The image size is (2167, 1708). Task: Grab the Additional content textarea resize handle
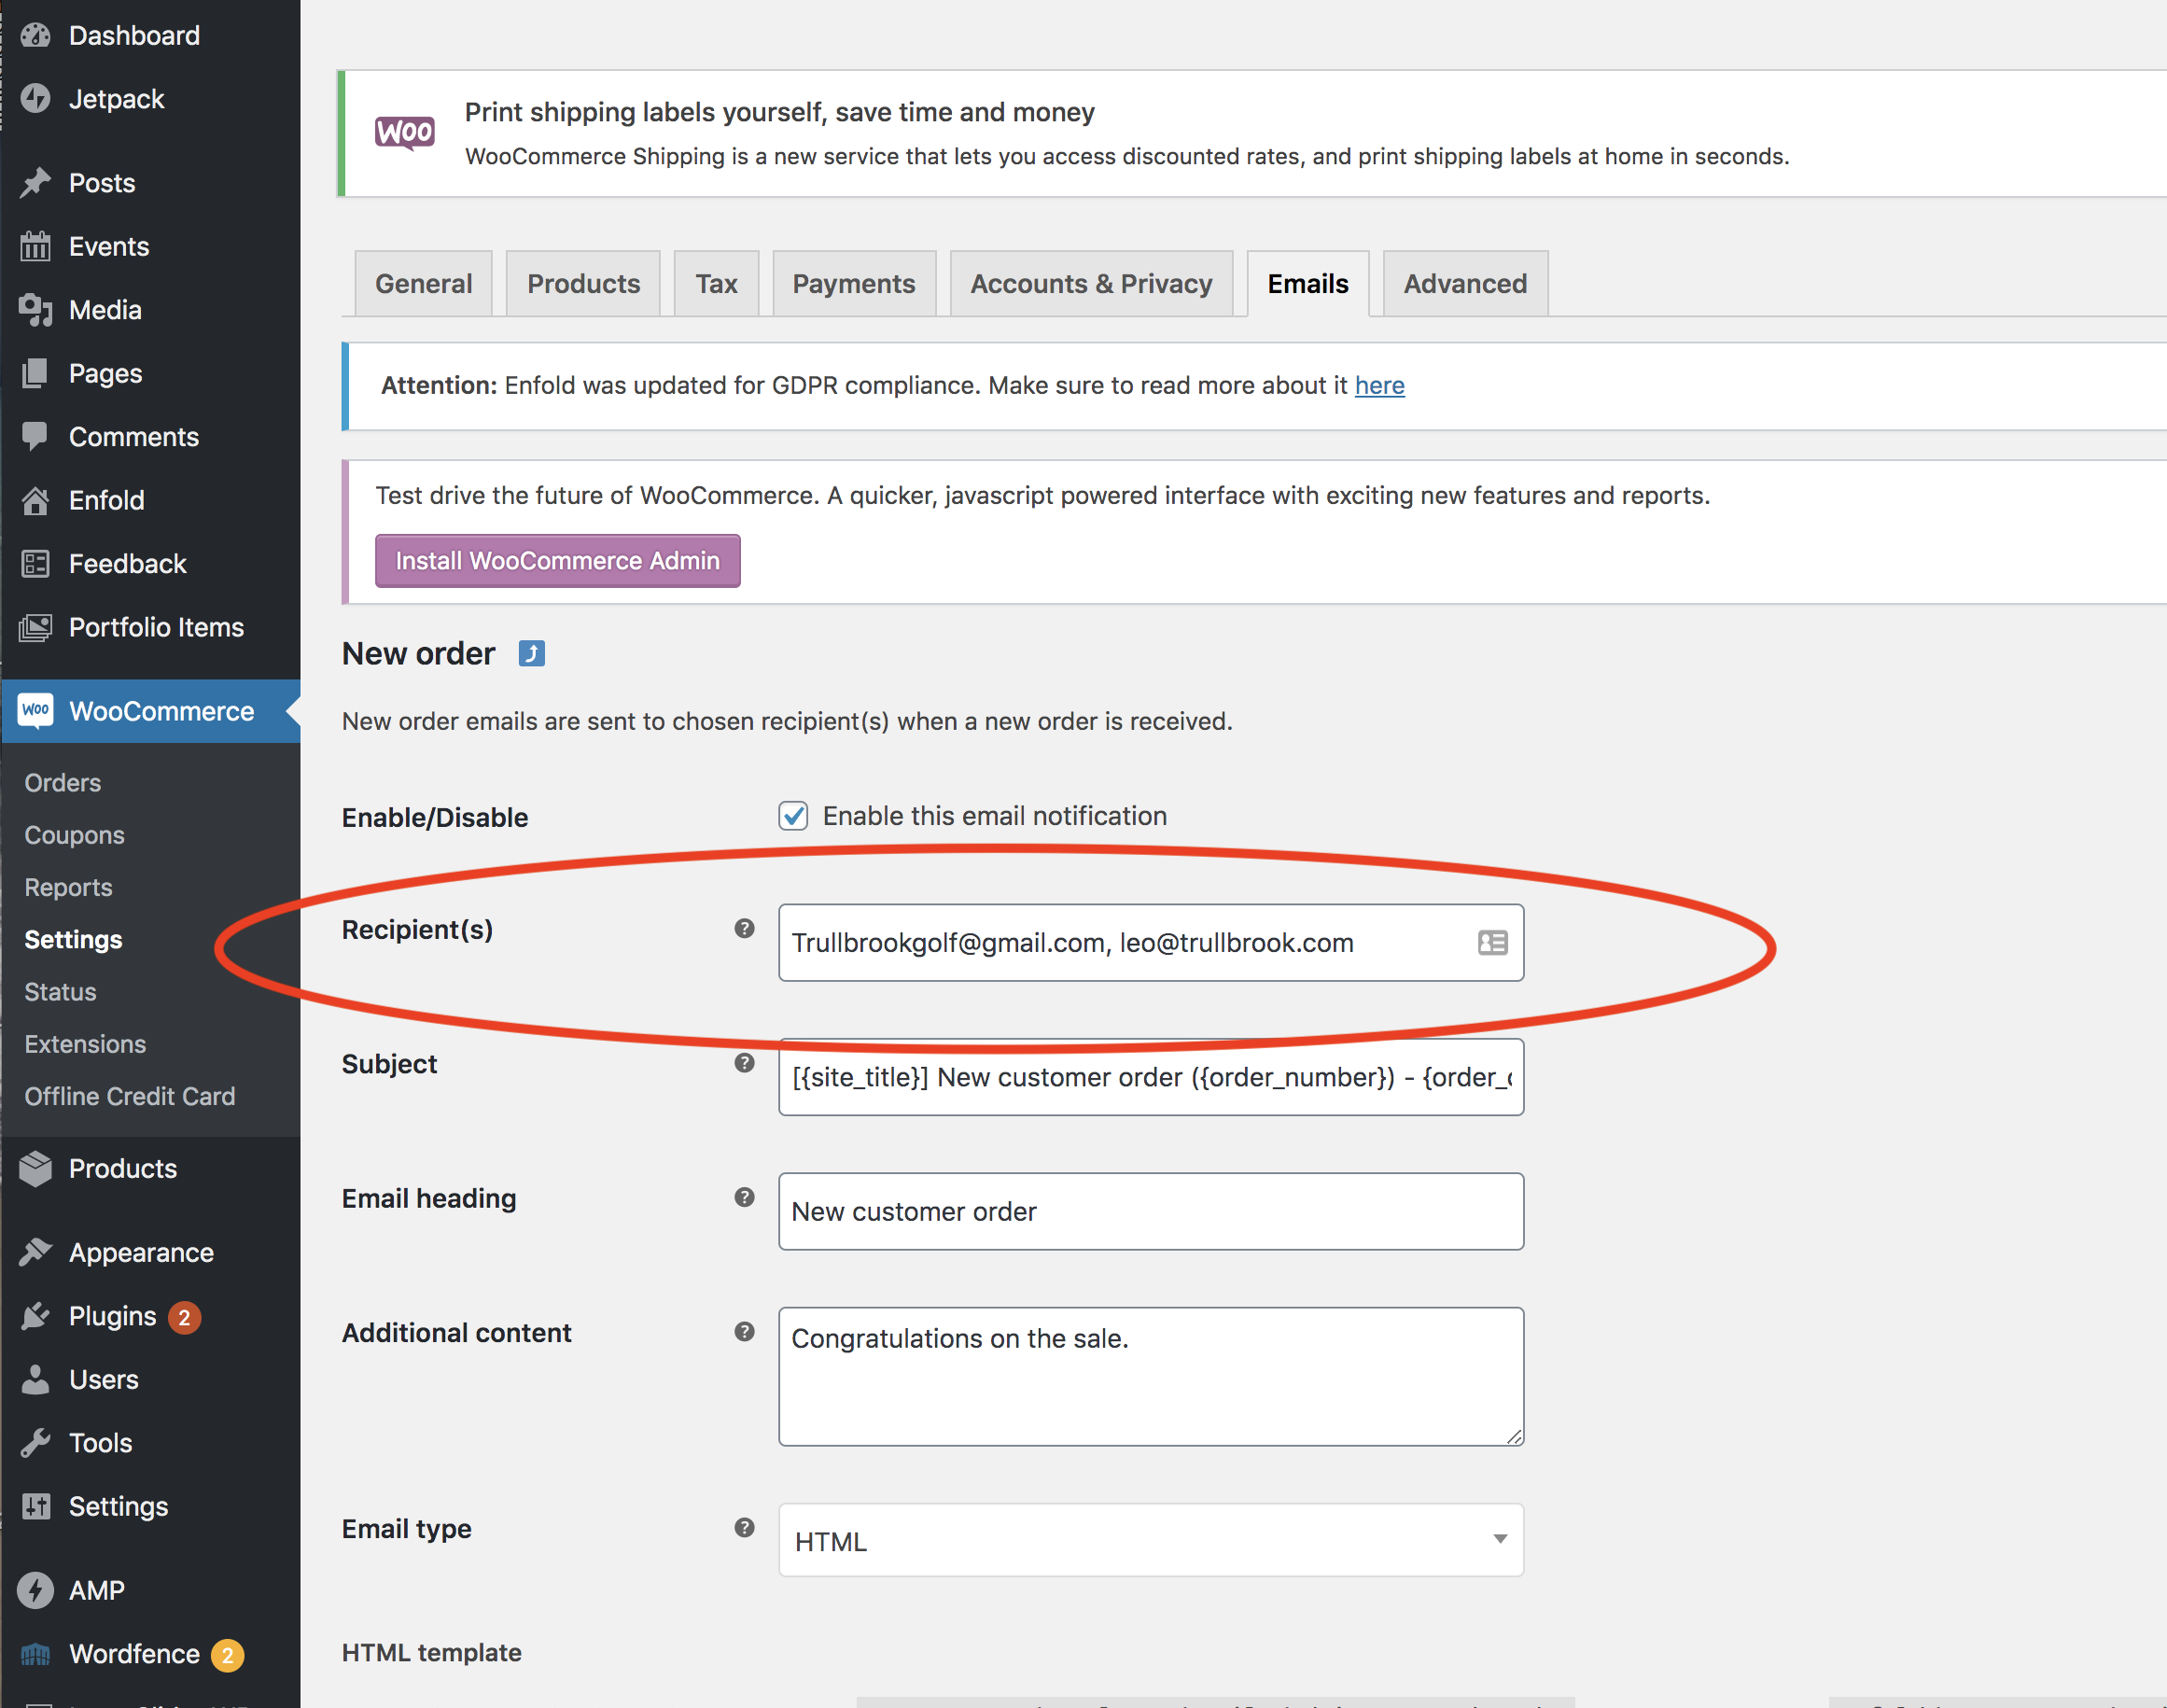point(1514,1436)
